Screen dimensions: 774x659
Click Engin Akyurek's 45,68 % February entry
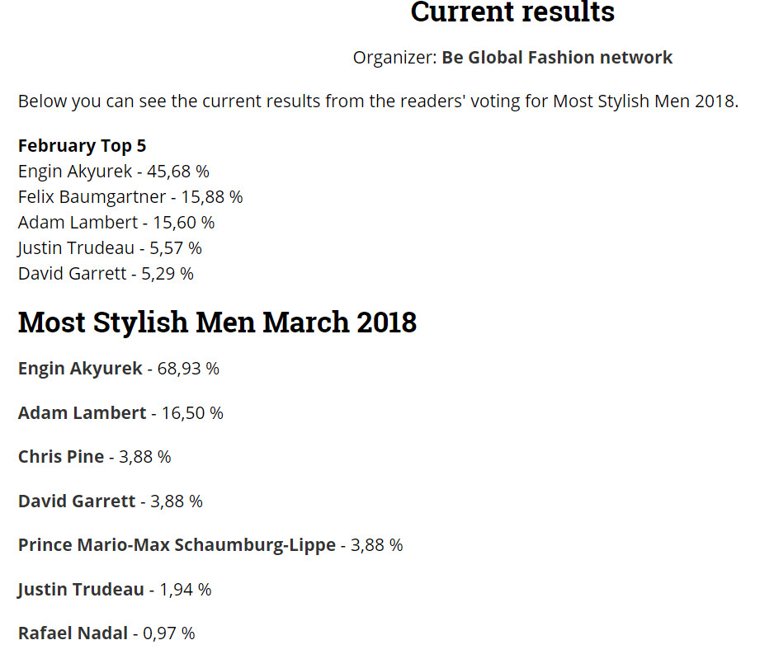pos(113,172)
